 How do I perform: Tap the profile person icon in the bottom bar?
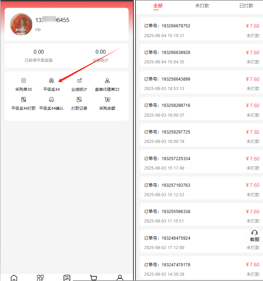(120, 278)
